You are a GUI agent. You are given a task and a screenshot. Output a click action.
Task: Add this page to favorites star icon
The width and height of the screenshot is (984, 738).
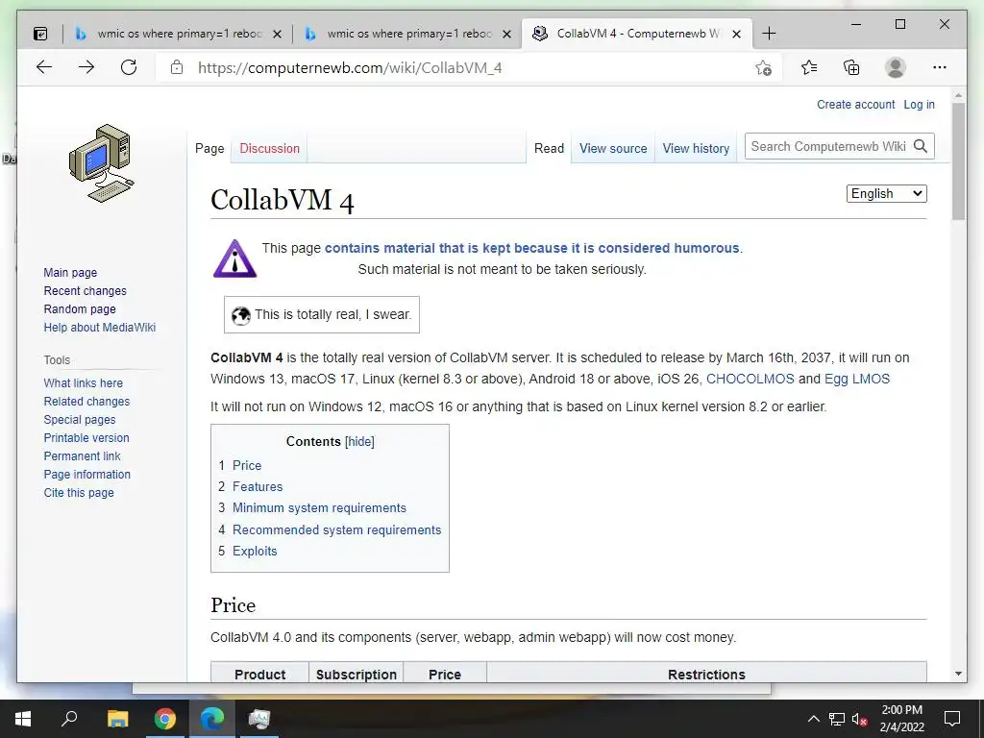(x=763, y=68)
